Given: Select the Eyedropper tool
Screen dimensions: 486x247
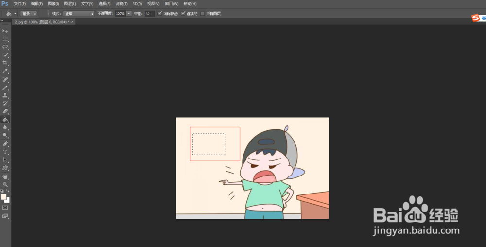Looking at the screenshot, I should 5,71.
